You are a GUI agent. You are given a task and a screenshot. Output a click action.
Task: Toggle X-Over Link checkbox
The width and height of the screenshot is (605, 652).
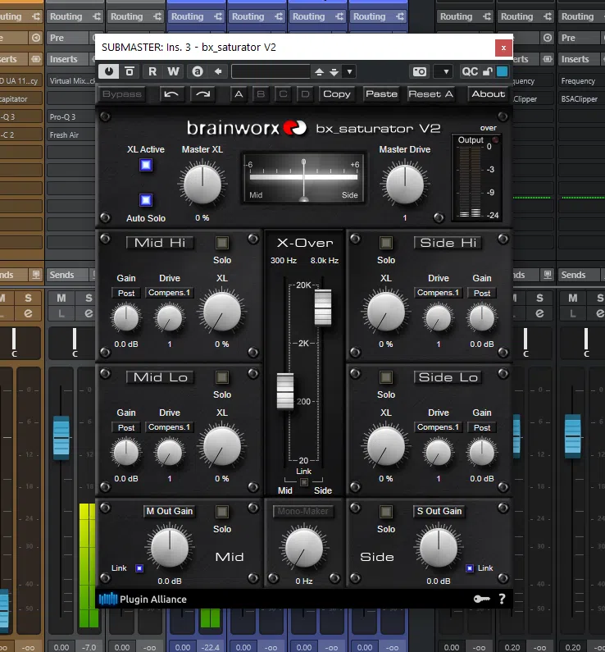pos(304,481)
